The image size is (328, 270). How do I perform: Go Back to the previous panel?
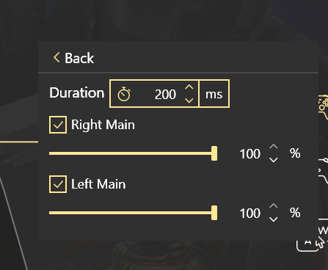73,58
